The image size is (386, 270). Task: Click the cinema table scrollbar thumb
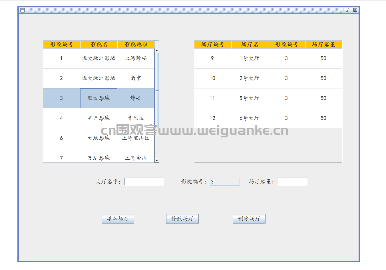(x=157, y=90)
